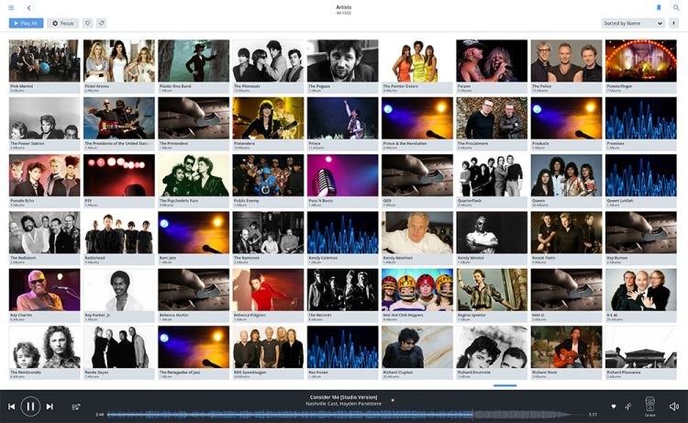
Task: Favorite the current track with the heart
Action: [x=613, y=406]
